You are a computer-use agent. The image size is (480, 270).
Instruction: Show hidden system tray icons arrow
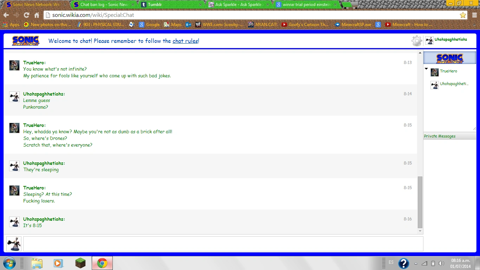(x=416, y=263)
